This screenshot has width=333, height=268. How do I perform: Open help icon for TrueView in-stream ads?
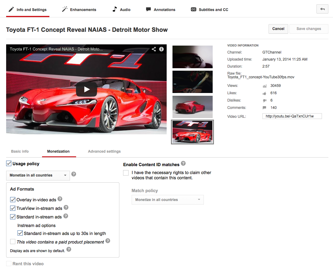pyautogui.click(x=66, y=207)
